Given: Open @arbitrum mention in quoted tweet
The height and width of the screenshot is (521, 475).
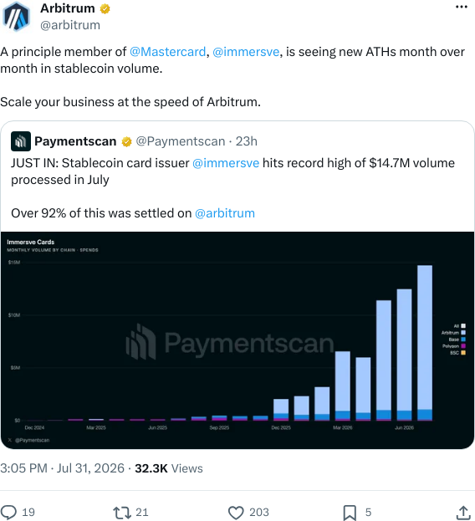Looking at the screenshot, I should click(225, 213).
